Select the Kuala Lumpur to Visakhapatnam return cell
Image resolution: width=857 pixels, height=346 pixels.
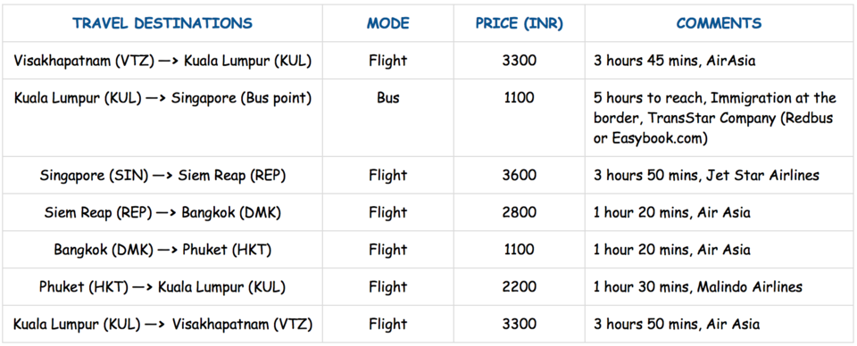162,324
